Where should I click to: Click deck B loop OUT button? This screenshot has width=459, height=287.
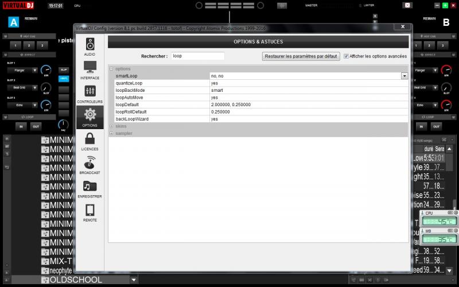pyautogui.click(x=436, y=126)
